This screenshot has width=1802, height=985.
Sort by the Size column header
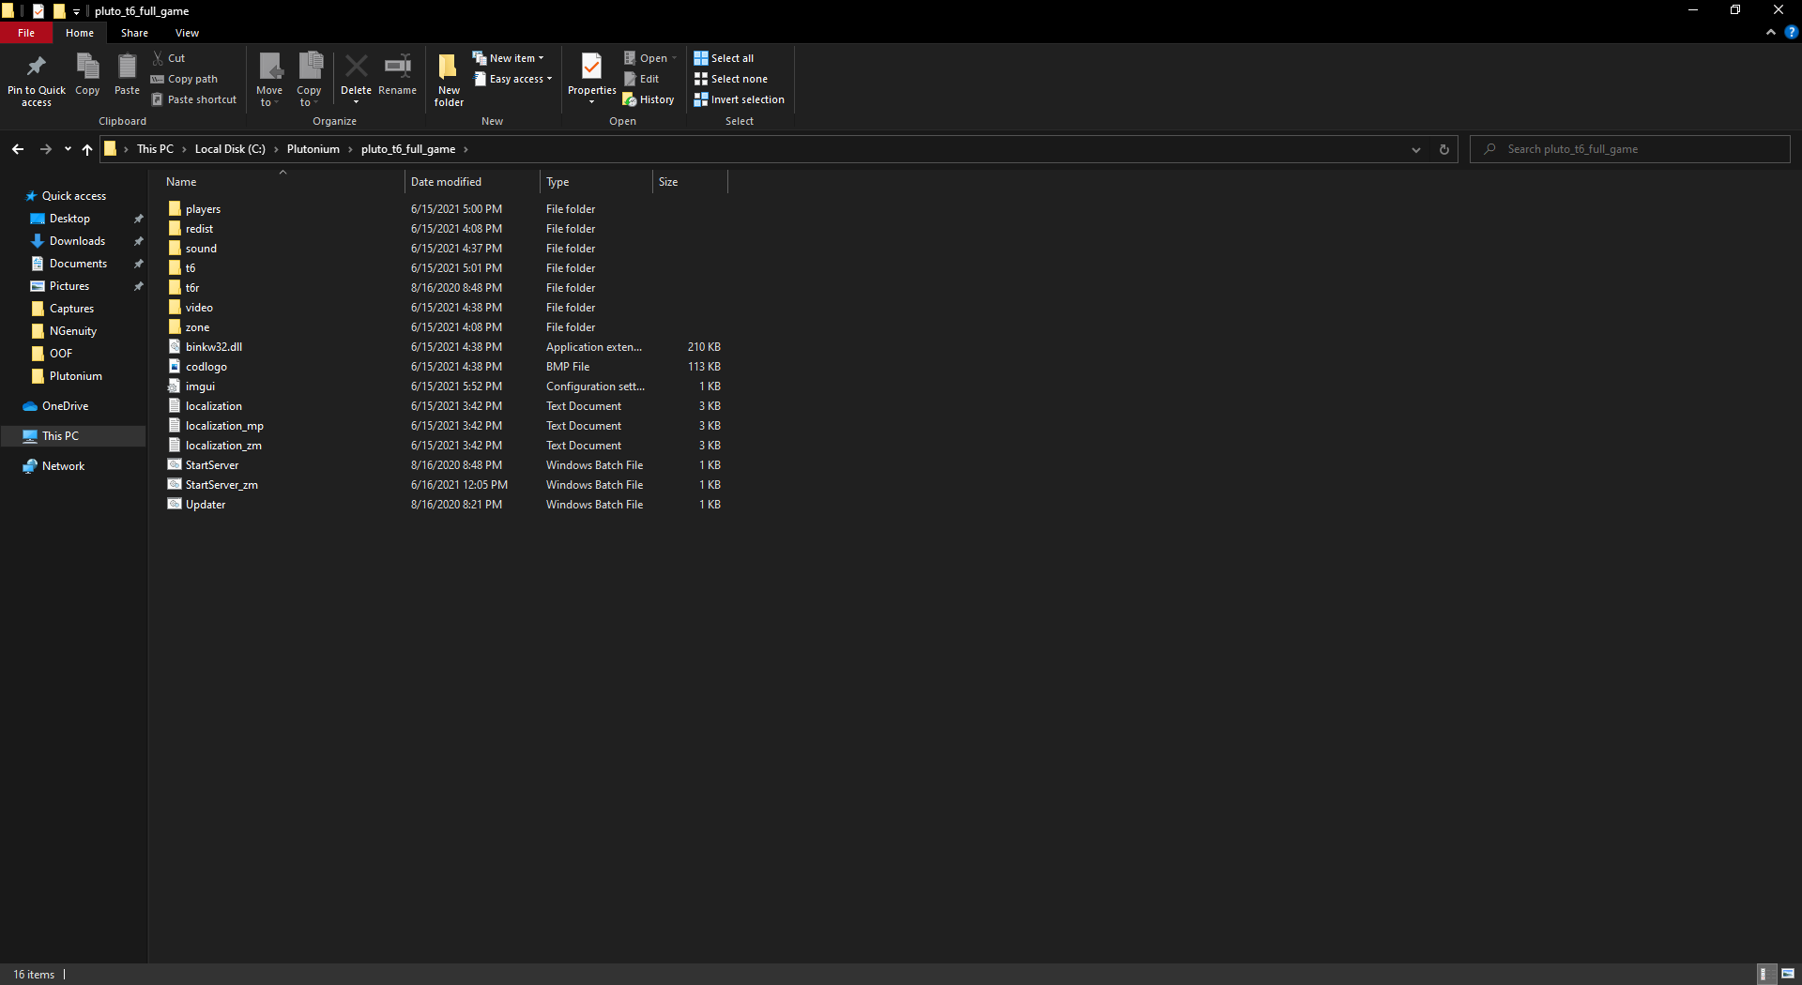(690, 182)
